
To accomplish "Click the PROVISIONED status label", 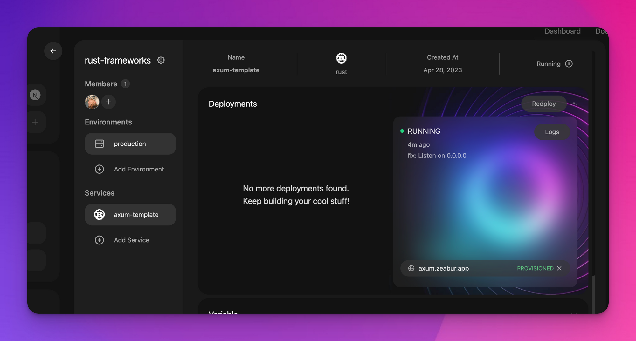I will [535, 268].
